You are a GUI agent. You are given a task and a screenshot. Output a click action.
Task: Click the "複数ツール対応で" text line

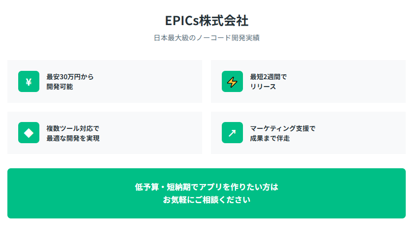[x=73, y=128]
